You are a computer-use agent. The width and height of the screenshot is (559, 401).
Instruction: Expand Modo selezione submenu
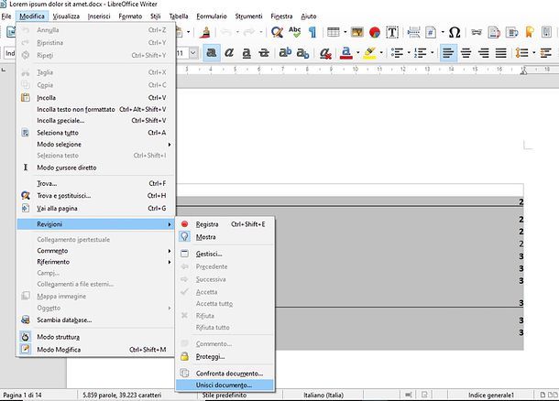point(95,145)
